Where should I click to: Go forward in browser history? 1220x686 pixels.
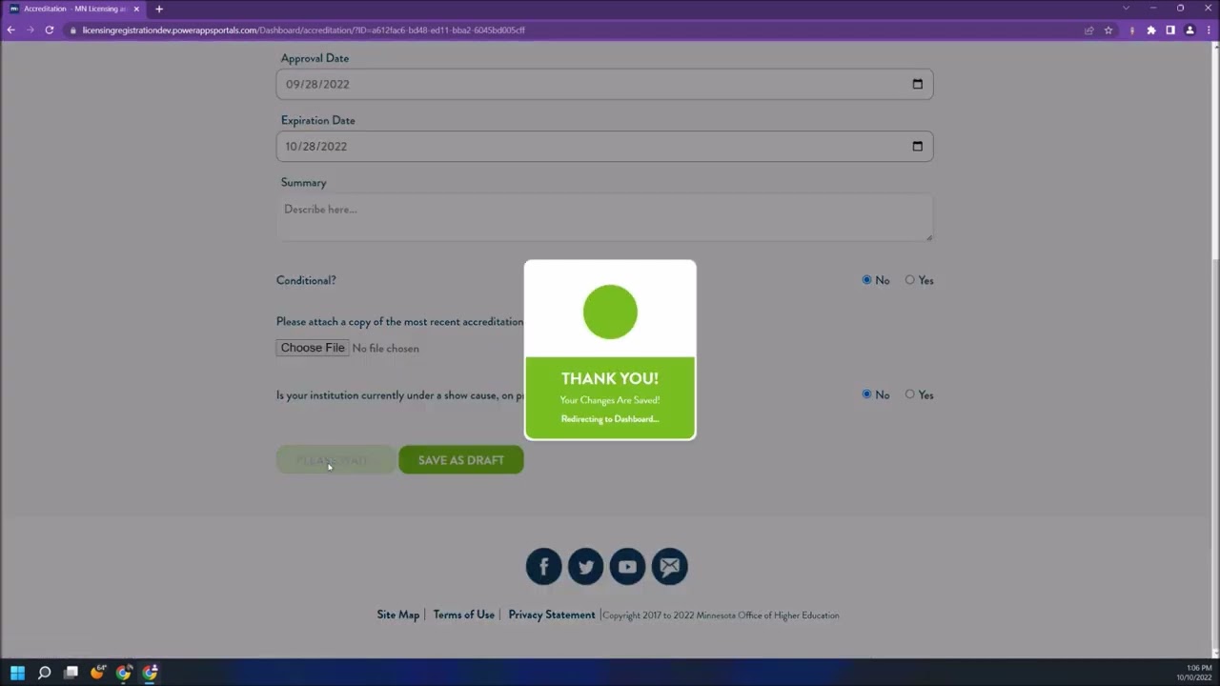click(x=30, y=30)
